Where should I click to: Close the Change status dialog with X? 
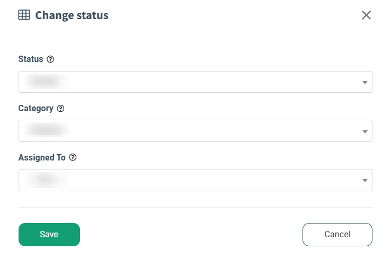click(x=366, y=15)
